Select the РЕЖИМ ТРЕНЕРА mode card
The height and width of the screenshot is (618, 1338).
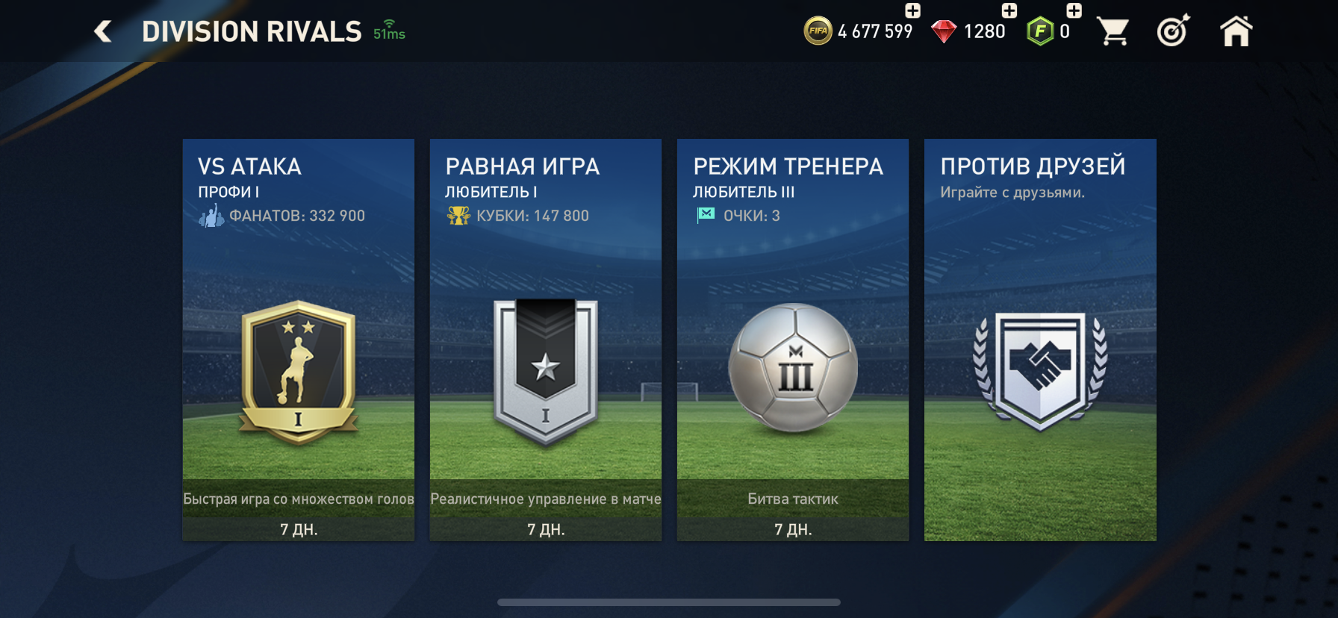(x=793, y=340)
